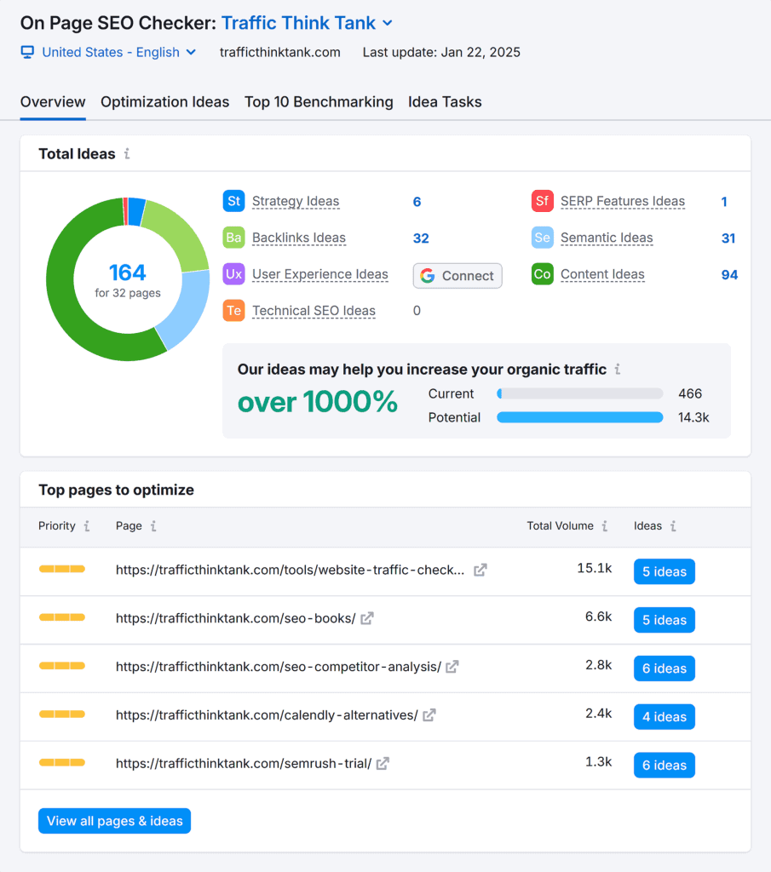The image size is (771, 872).
Task: Click the Se Semantic Ideas icon
Action: 542,238
